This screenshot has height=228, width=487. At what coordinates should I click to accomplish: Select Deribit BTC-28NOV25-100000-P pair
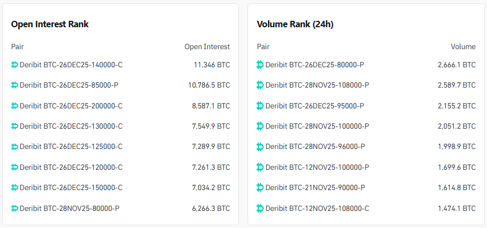tap(317, 127)
